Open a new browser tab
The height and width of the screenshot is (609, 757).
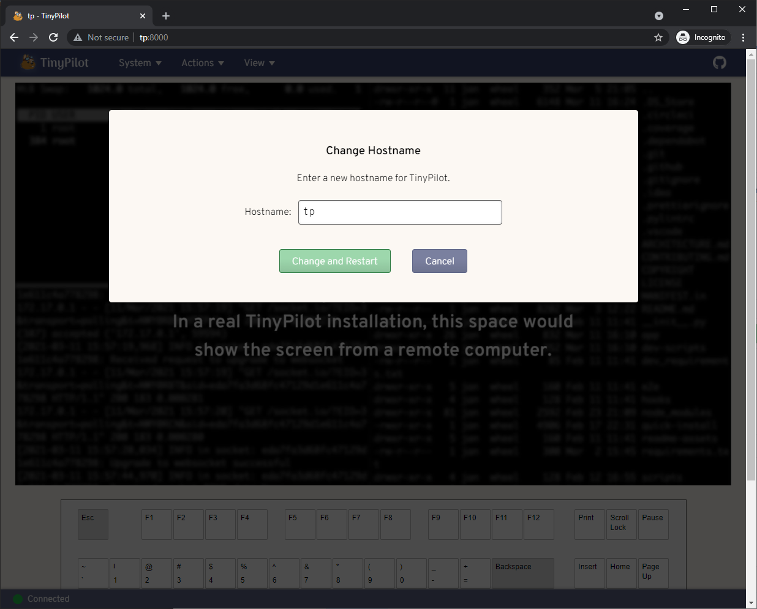click(x=166, y=16)
